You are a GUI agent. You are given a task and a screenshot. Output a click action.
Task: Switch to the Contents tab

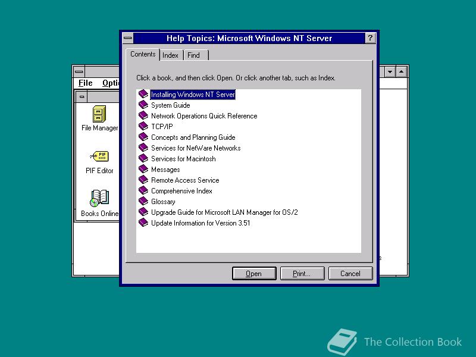pos(143,54)
